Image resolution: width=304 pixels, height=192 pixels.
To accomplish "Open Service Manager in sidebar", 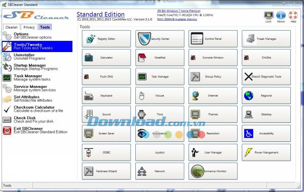I will 37,88.
